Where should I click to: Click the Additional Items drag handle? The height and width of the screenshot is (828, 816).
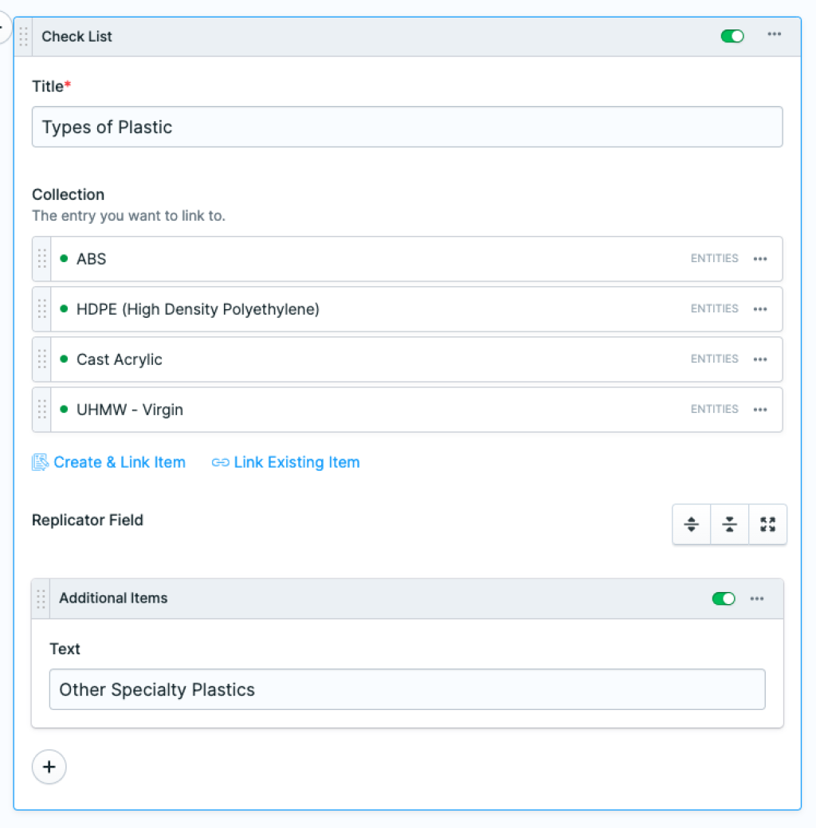point(41,598)
